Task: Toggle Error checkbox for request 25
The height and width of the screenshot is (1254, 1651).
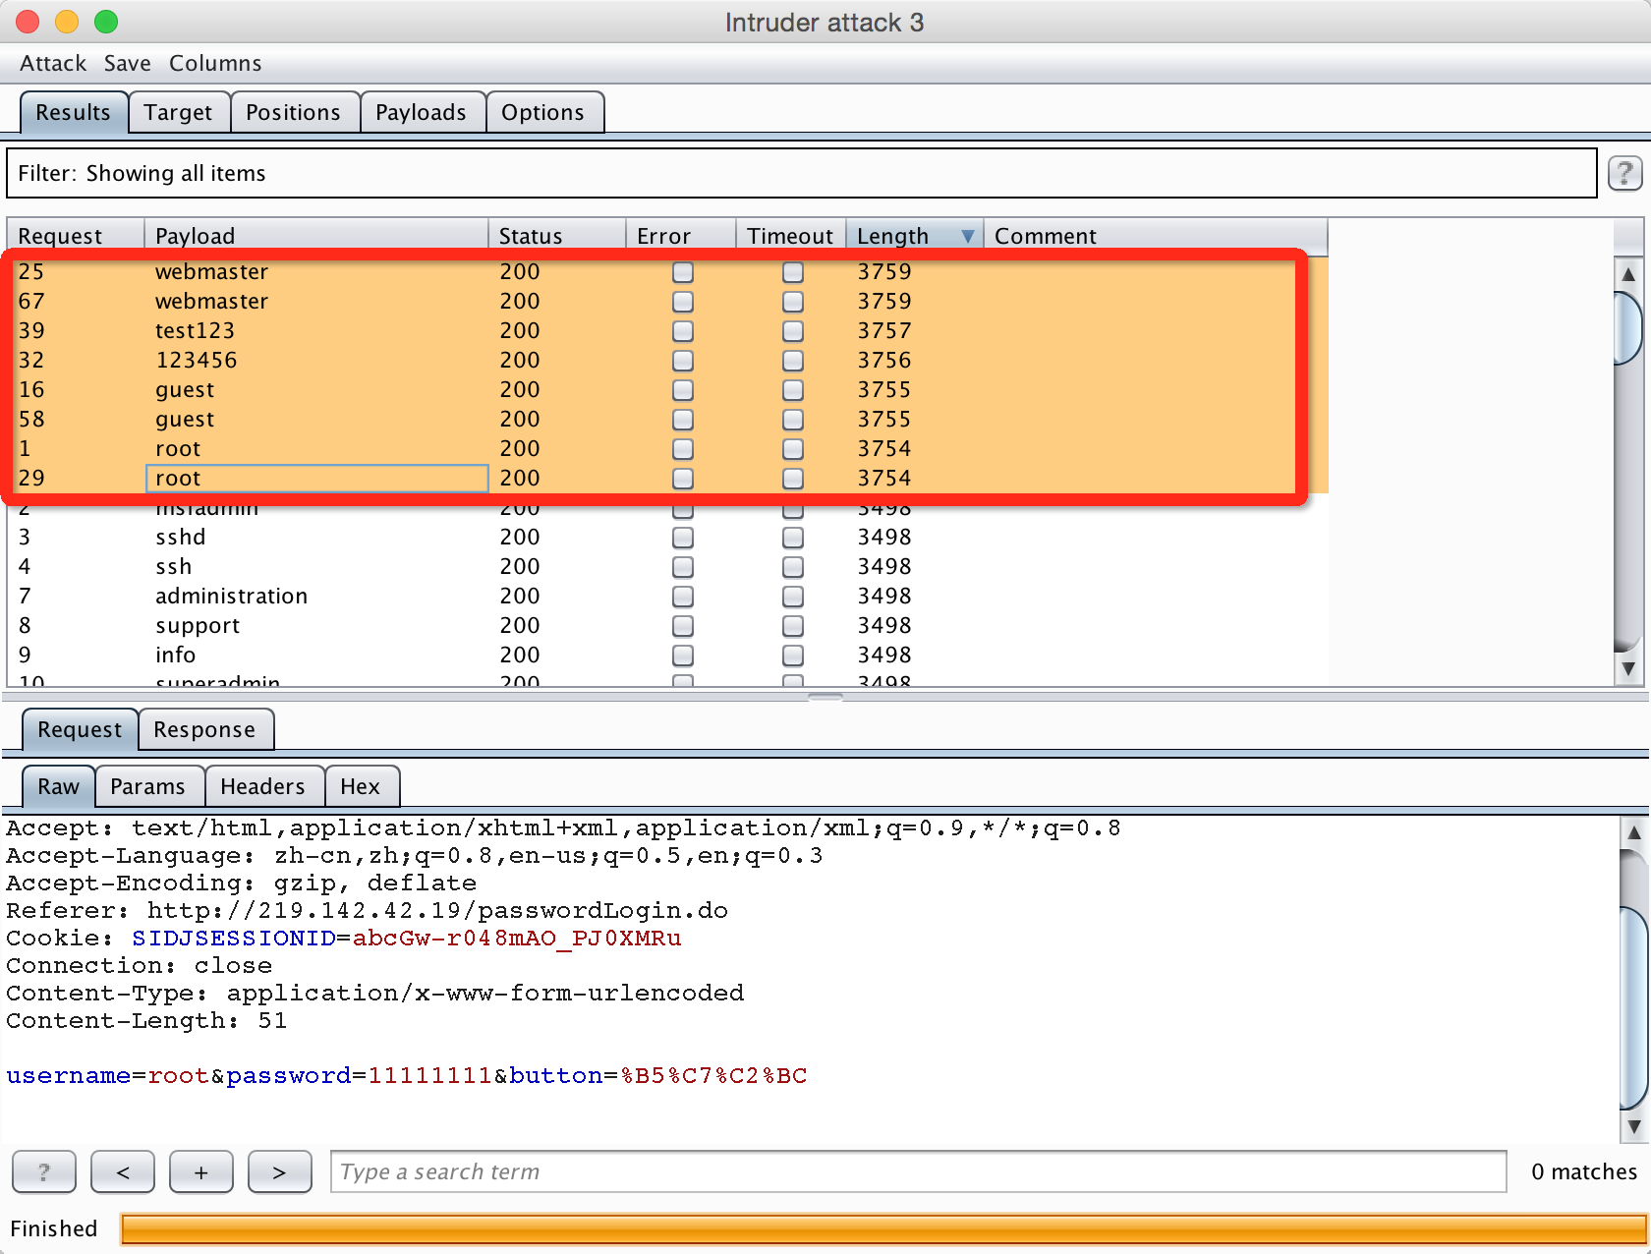Action: 683,272
